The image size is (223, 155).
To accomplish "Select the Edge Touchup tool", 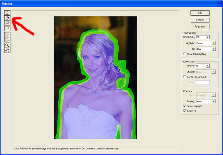I will pyautogui.click(x=7, y=40).
